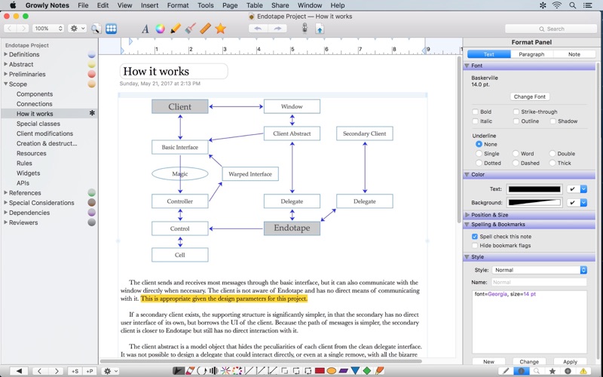Image resolution: width=603 pixels, height=377 pixels.
Task: Click the Apply button in Style section
Action: point(570,362)
